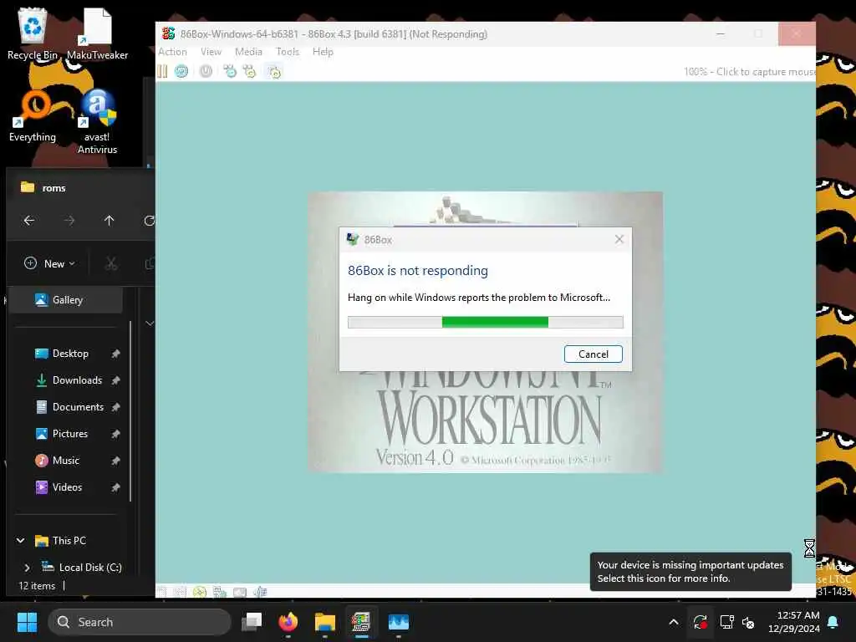Select the MakuTweaker desktop shortcut
The image size is (856, 642).
(x=97, y=33)
